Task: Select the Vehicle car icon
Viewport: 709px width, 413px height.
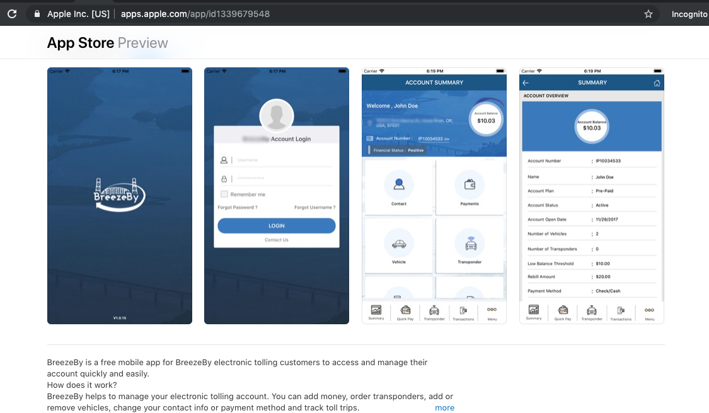Action: (x=398, y=244)
